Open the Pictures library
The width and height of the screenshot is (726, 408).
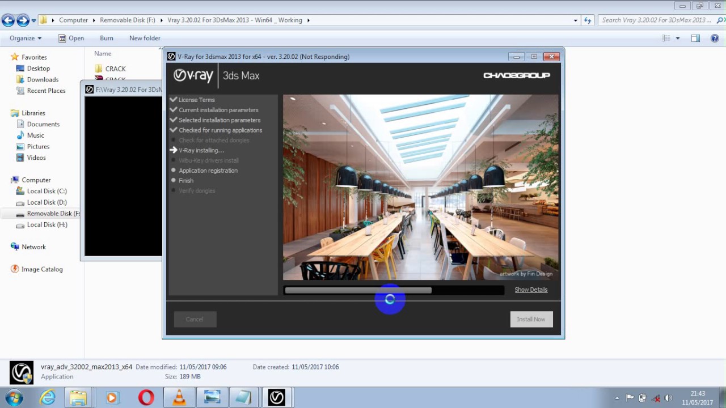pyautogui.click(x=38, y=146)
